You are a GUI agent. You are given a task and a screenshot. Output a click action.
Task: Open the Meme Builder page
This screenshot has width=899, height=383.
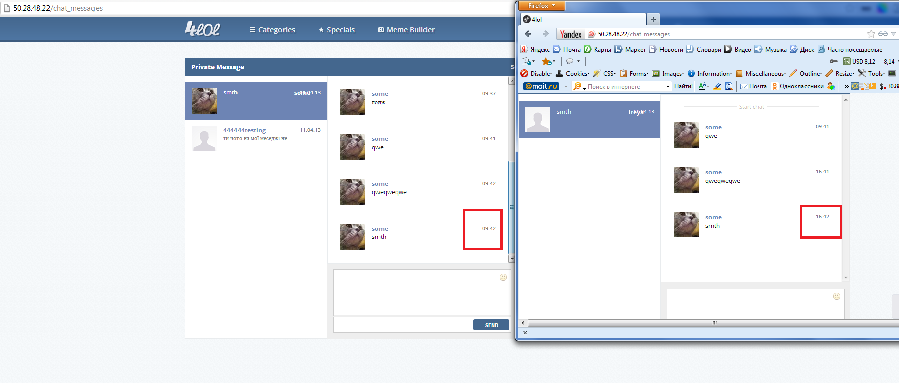(x=406, y=30)
